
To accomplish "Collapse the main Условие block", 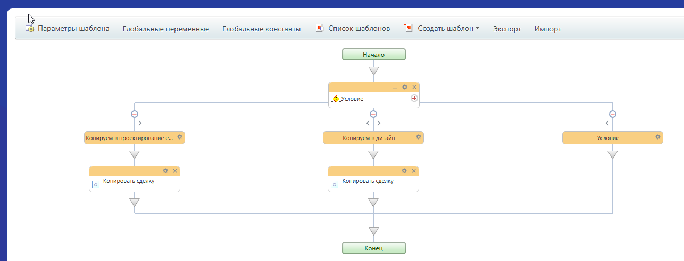I will [395, 87].
